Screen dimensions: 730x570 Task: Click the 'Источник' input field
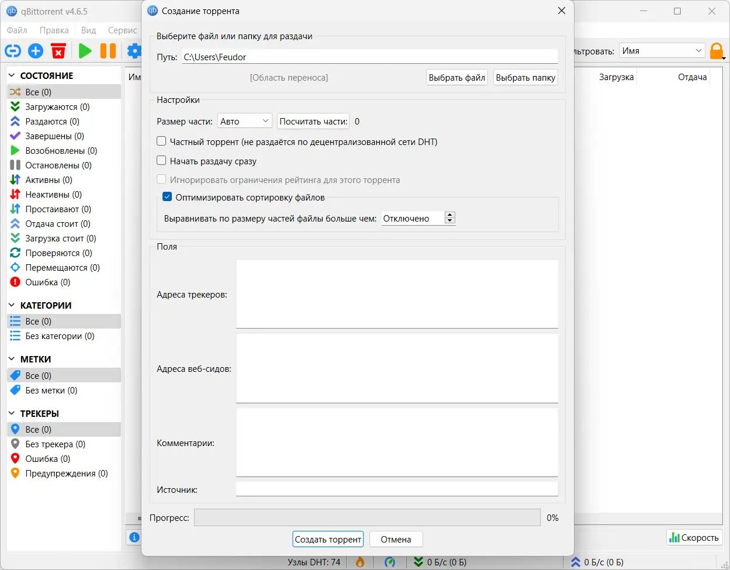397,489
